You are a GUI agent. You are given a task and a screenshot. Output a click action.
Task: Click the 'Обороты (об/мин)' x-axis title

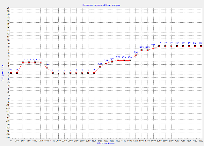(x=106, y=143)
